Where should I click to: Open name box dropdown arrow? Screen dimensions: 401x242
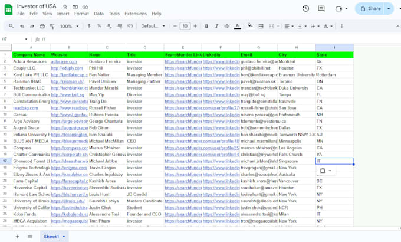coord(26,39)
